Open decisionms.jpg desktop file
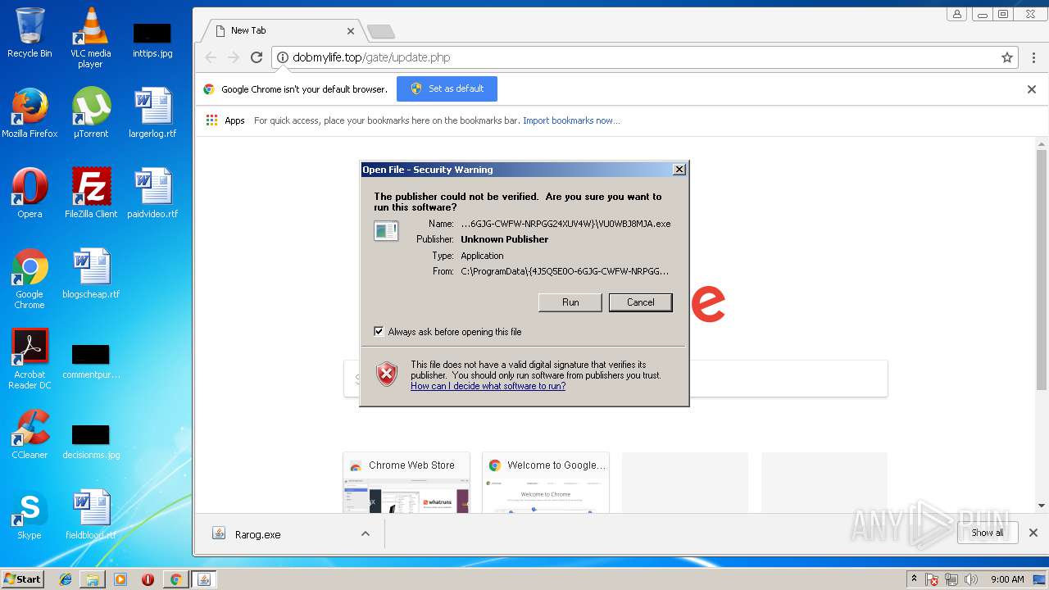The height and width of the screenshot is (590, 1049). tap(90, 441)
